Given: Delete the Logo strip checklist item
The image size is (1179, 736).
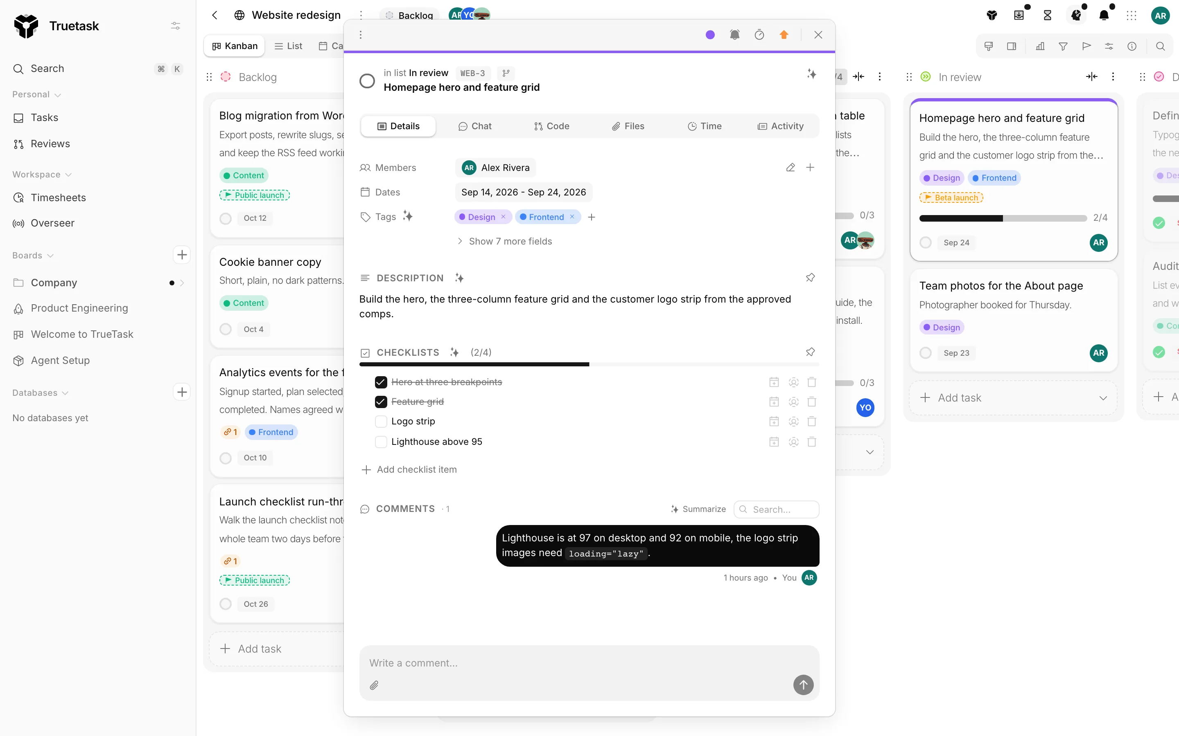Looking at the screenshot, I should pyautogui.click(x=812, y=421).
